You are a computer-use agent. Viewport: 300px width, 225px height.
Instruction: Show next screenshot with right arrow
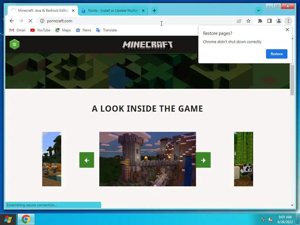(203, 160)
